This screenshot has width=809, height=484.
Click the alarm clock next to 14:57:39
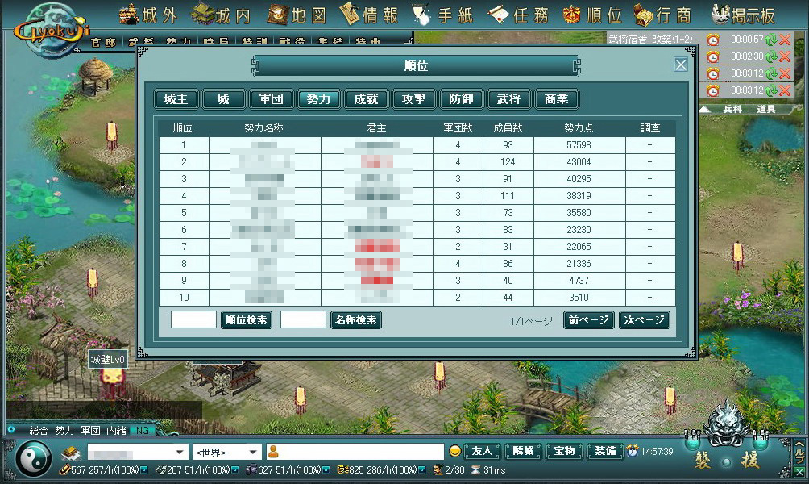(x=632, y=451)
